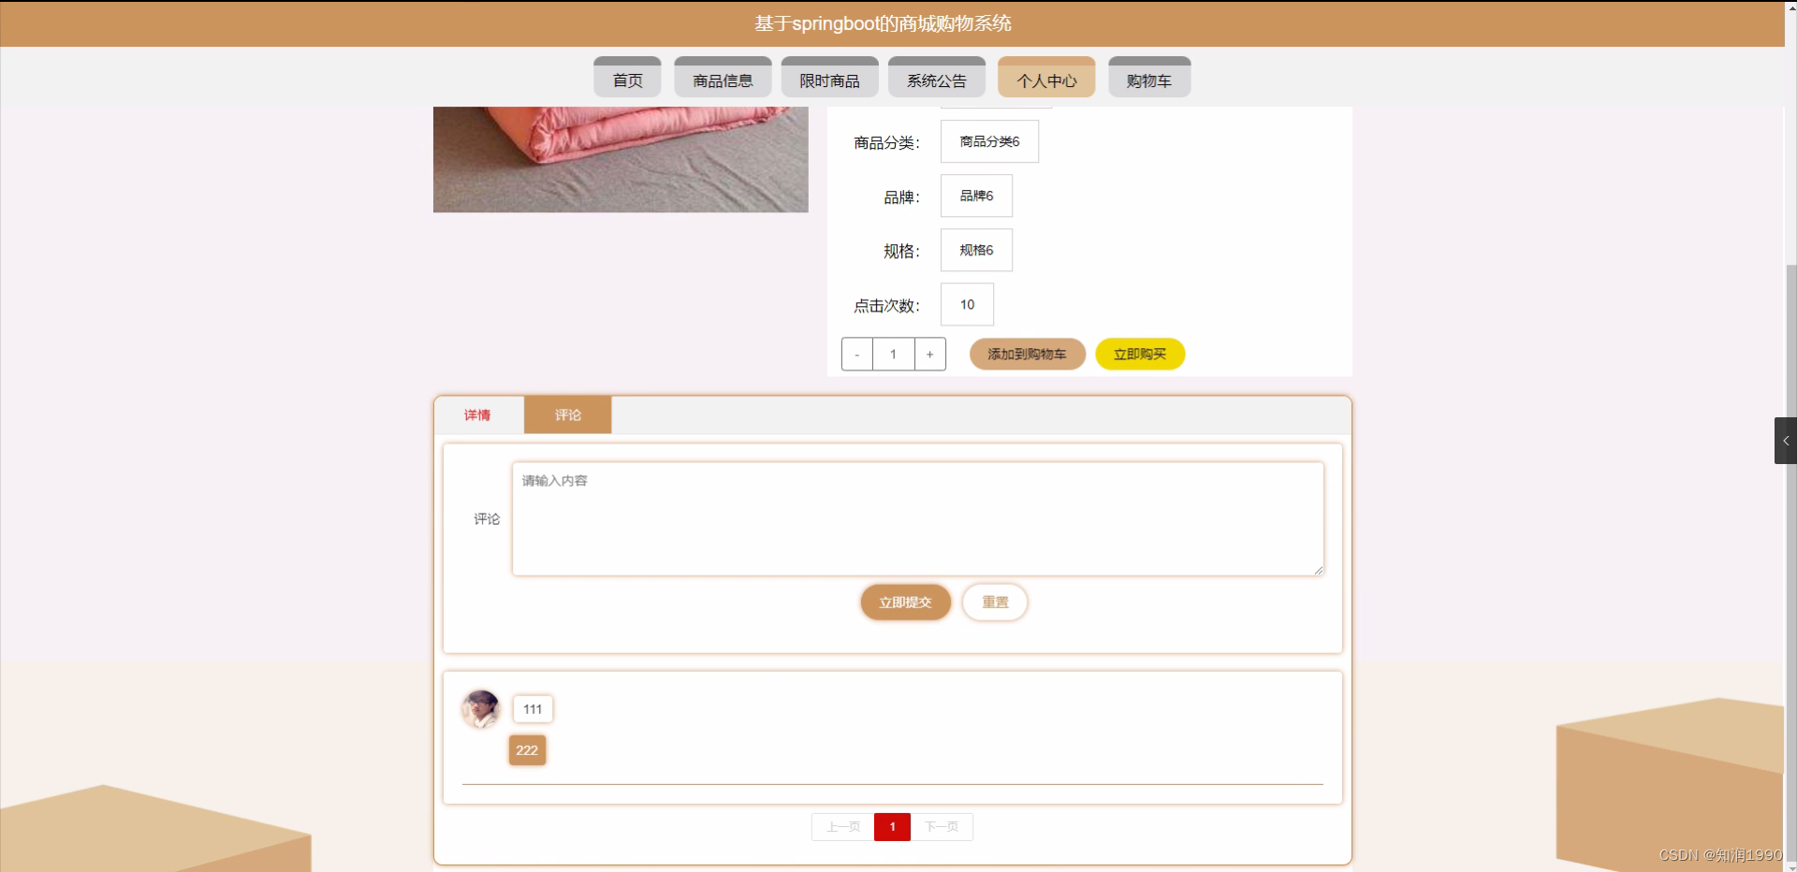
Task: Select page 1 in the pagination
Action: pyautogui.click(x=892, y=827)
